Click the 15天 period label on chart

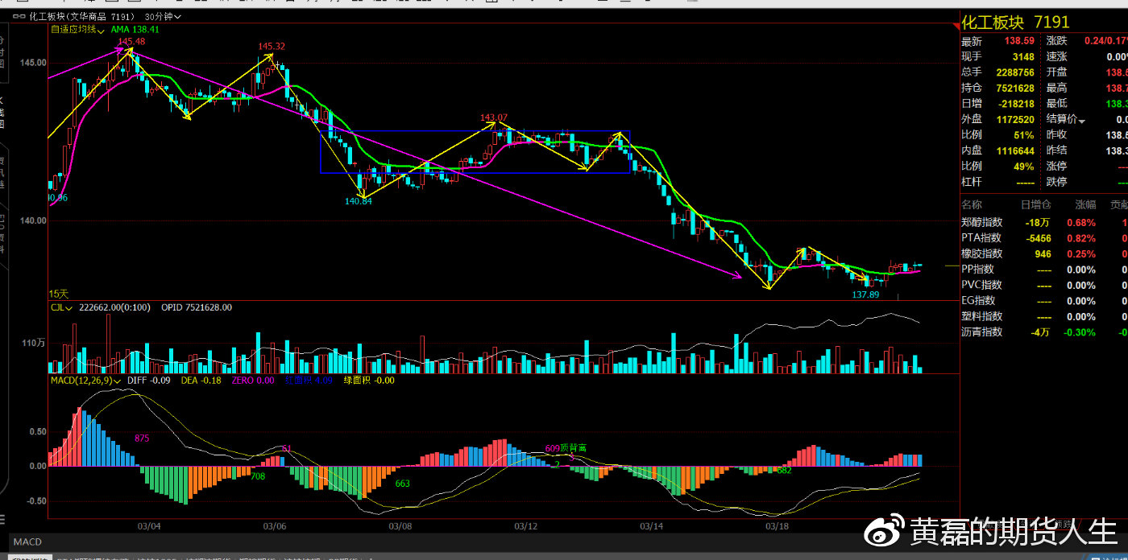tap(60, 294)
